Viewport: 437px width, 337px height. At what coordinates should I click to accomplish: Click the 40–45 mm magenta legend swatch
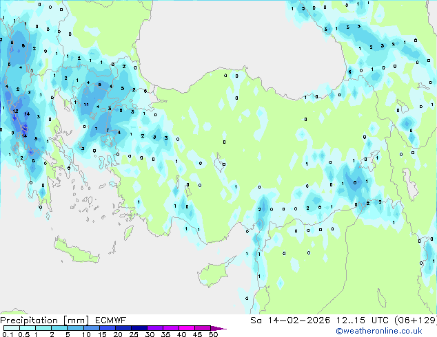coord(187,328)
